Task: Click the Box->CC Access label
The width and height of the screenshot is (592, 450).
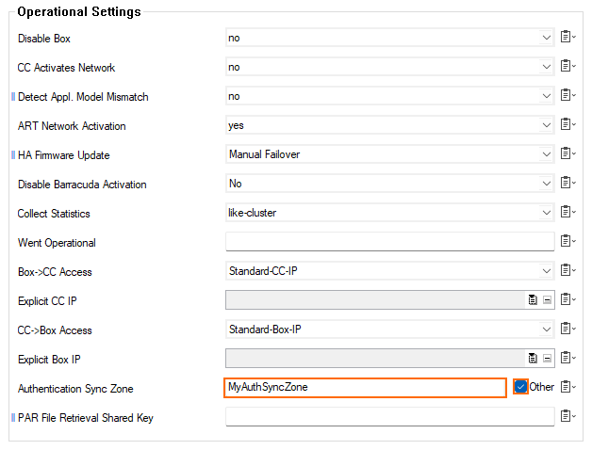Action: point(55,272)
